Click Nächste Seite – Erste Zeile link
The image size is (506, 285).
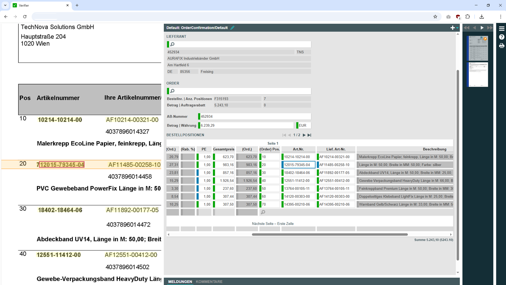point(272,224)
